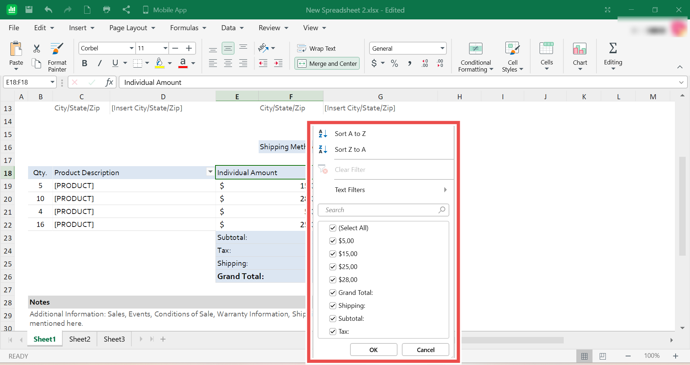This screenshot has height=365, width=690.
Task: Cancel the filter dialog
Action: [x=426, y=350]
